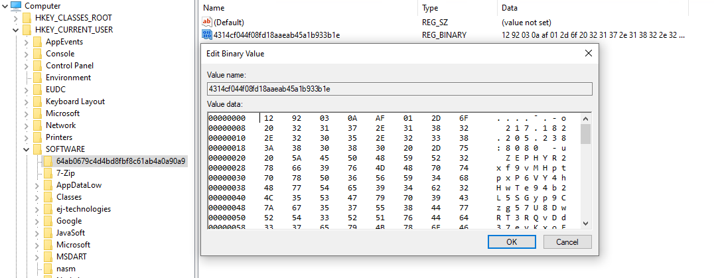Click the Printers folder icon
The width and height of the screenshot is (714, 278).
(x=38, y=137)
